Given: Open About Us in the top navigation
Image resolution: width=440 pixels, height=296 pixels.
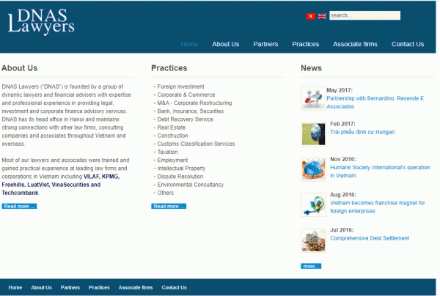Looking at the screenshot, I should coord(226,44).
